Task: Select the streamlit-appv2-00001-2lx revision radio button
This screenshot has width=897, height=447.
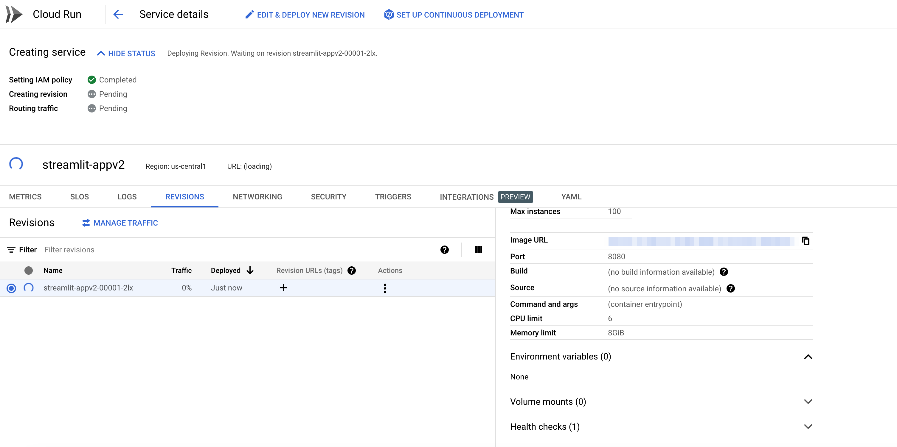Action: point(11,288)
